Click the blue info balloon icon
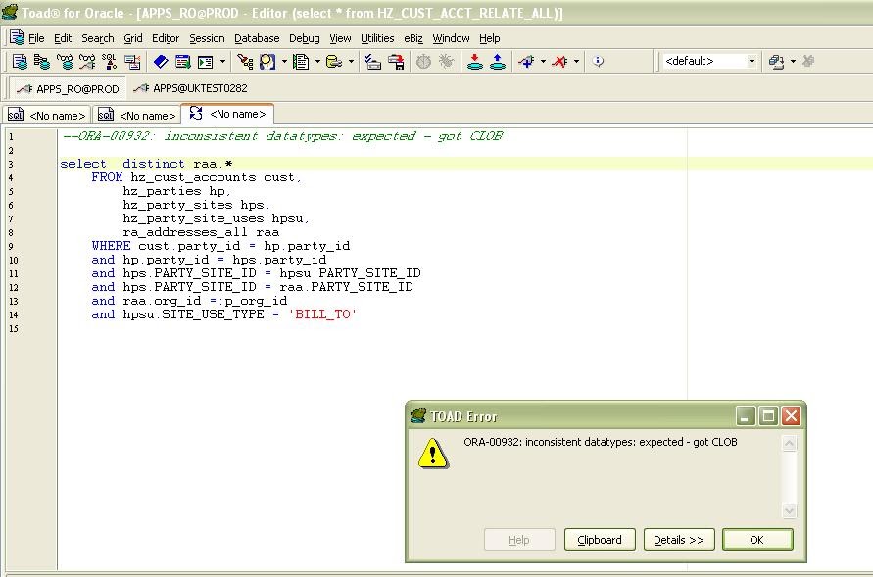This screenshot has width=873, height=577. click(598, 61)
